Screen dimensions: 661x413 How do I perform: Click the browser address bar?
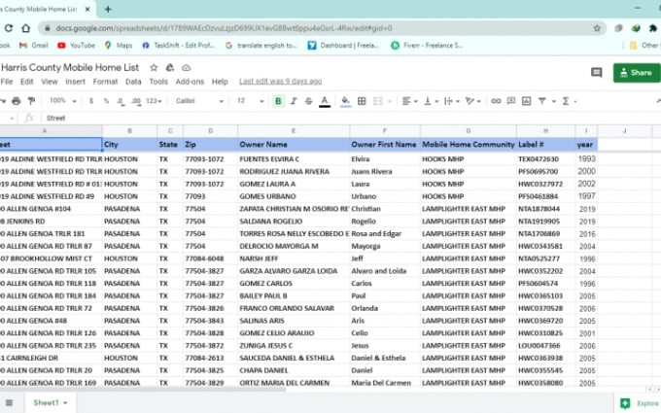coord(321,28)
